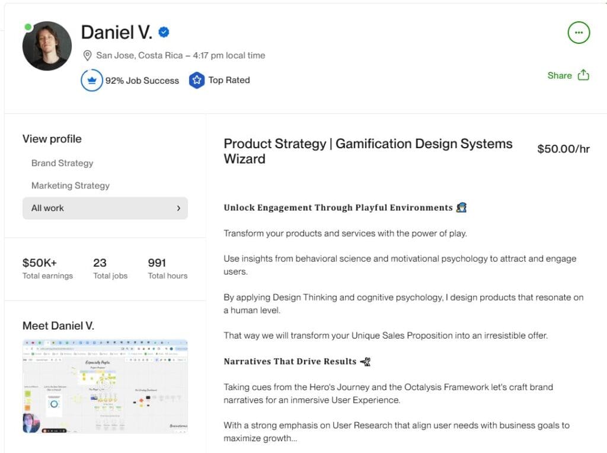Click the Top Rated star badge
Viewport: 607px width, 453px height.
pos(196,80)
